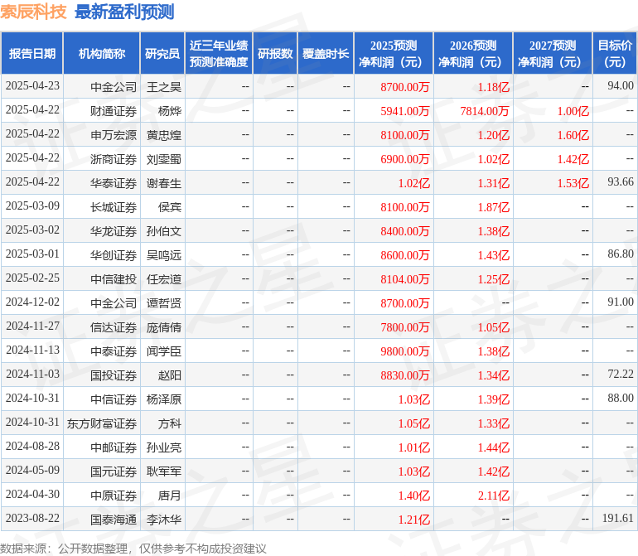The image size is (638, 556).
Task: Click target price 88.00
Action: [x=621, y=398]
